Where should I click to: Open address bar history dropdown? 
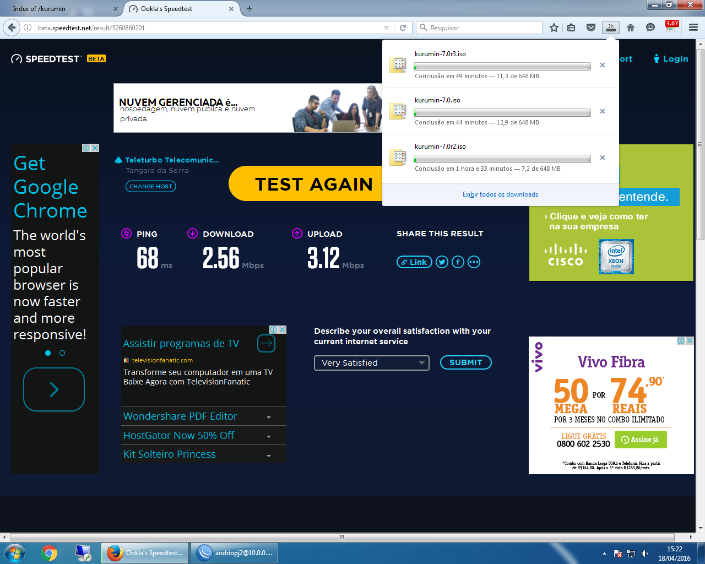pyautogui.click(x=386, y=28)
